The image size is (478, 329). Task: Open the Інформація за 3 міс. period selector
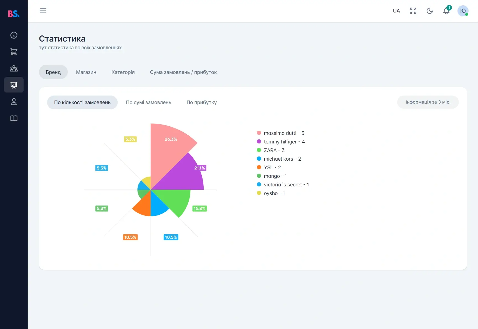click(x=428, y=102)
